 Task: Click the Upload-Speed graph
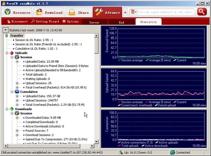click(x=154, y=88)
